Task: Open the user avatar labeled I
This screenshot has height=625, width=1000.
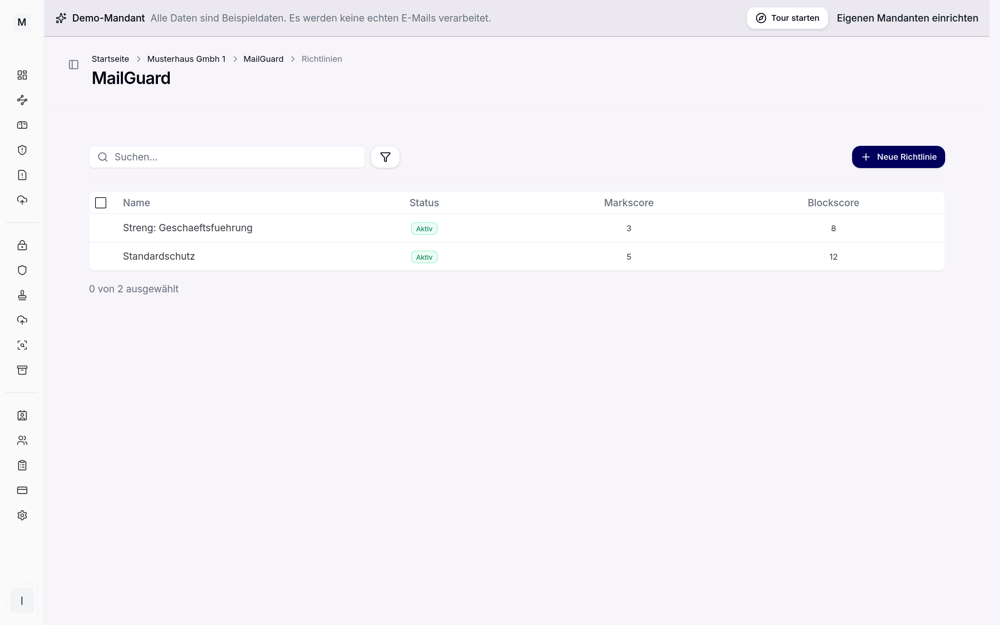Action: tap(22, 601)
